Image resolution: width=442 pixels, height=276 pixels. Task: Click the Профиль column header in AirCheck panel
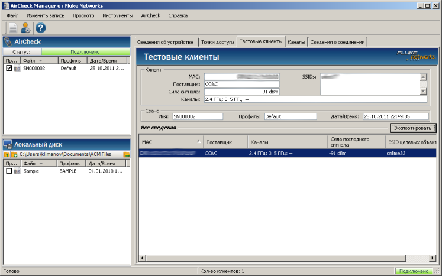click(73, 60)
